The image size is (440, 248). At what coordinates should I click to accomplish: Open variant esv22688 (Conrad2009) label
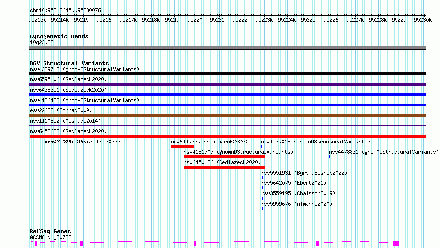point(61,110)
